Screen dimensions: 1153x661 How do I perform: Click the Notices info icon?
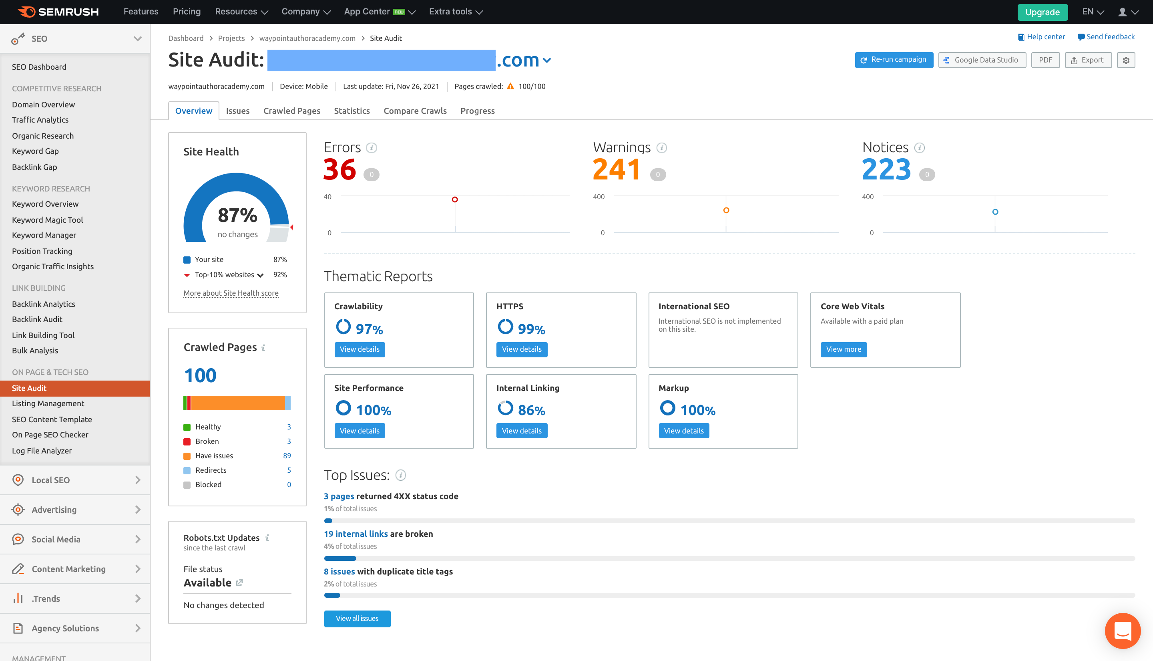point(920,148)
